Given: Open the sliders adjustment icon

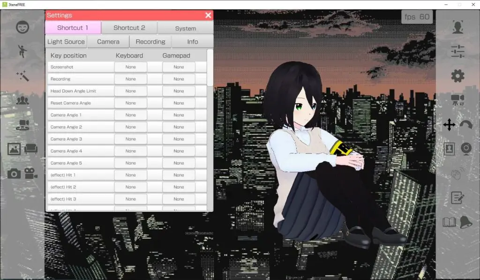Looking at the screenshot, I should [457, 52].
